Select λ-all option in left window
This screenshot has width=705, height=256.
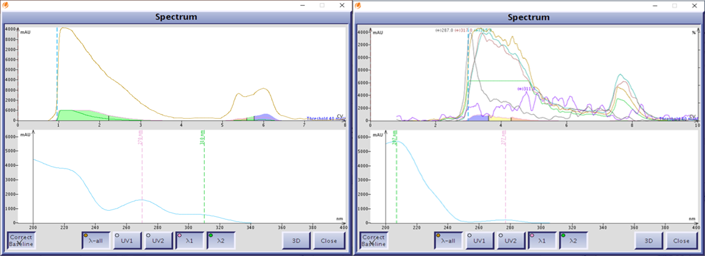pyautogui.click(x=96, y=240)
